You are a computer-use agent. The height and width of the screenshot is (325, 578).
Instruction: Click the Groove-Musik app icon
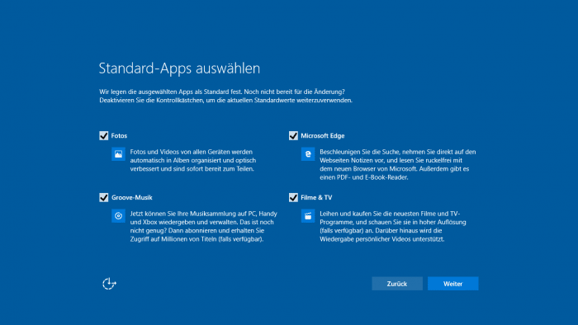coord(118,216)
